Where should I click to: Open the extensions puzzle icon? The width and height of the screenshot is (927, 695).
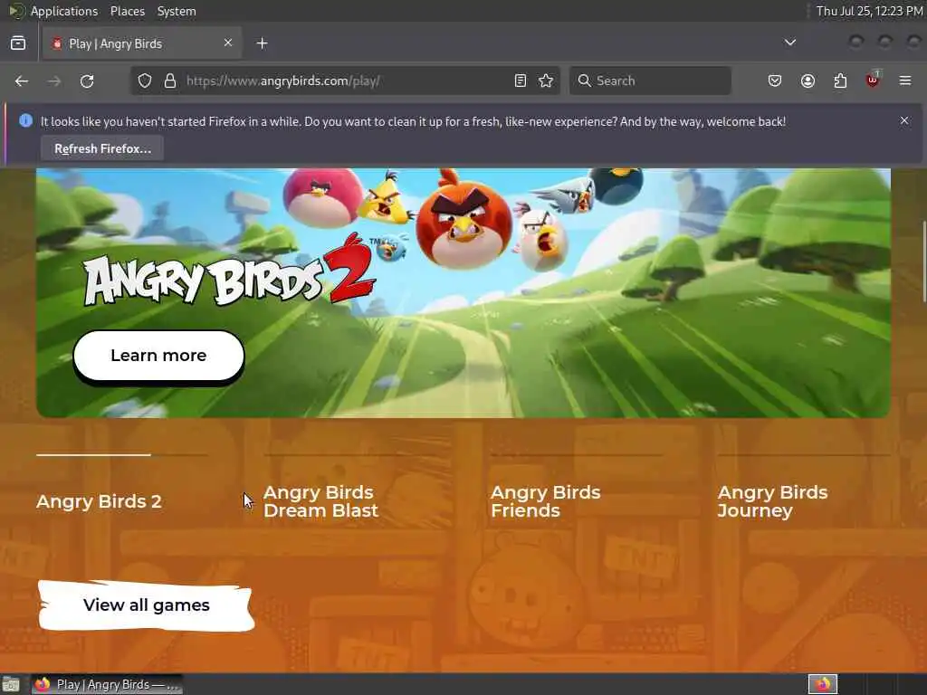tap(840, 81)
